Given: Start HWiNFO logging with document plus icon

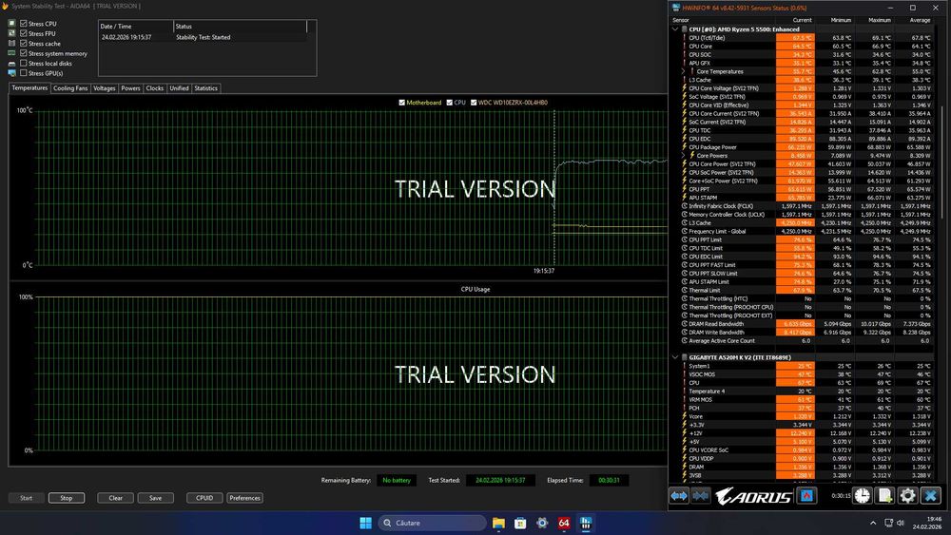Looking at the screenshot, I should coord(884,496).
